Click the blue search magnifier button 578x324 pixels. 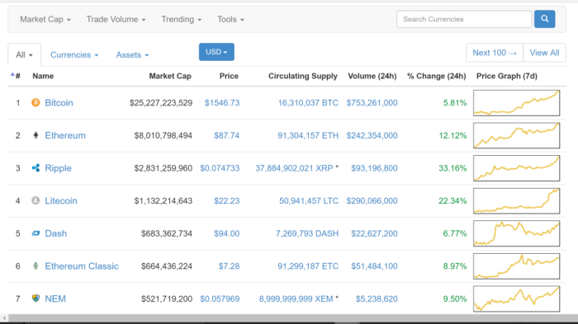click(x=544, y=19)
